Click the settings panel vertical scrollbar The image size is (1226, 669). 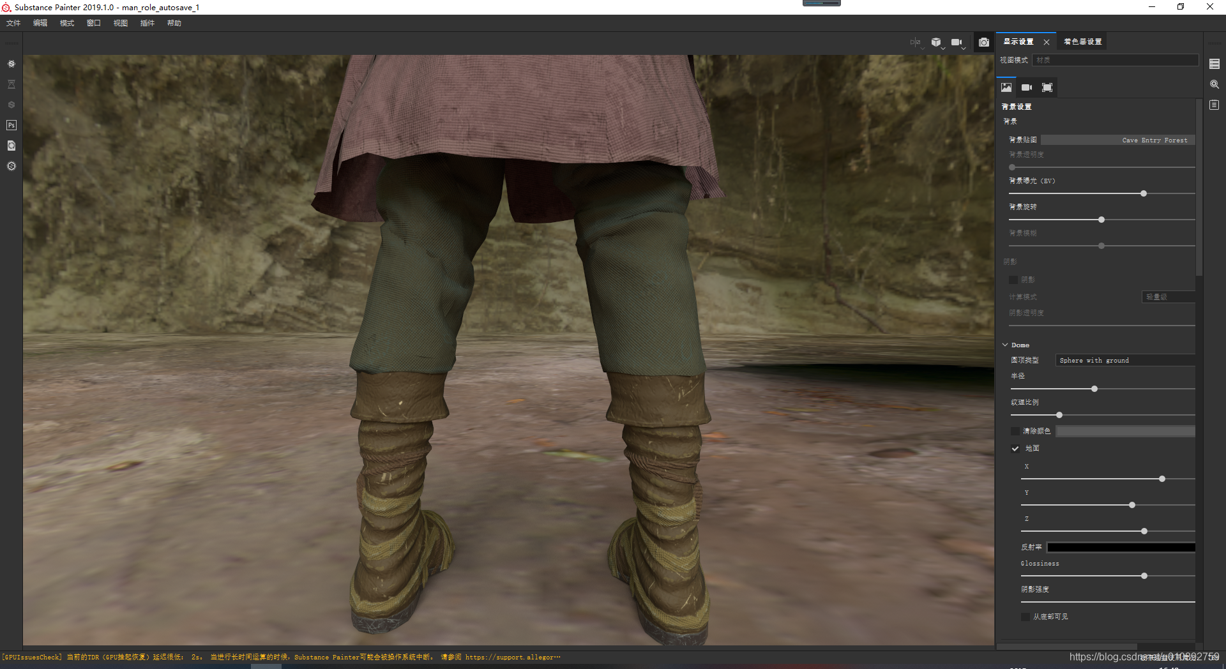coord(1199,187)
